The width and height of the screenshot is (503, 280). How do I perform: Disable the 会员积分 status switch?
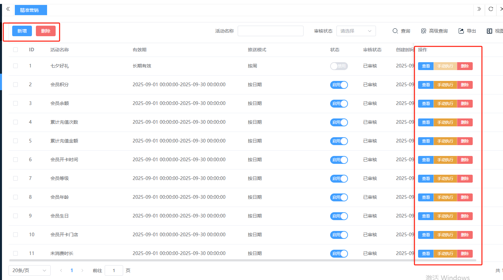[x=339, y=85]
